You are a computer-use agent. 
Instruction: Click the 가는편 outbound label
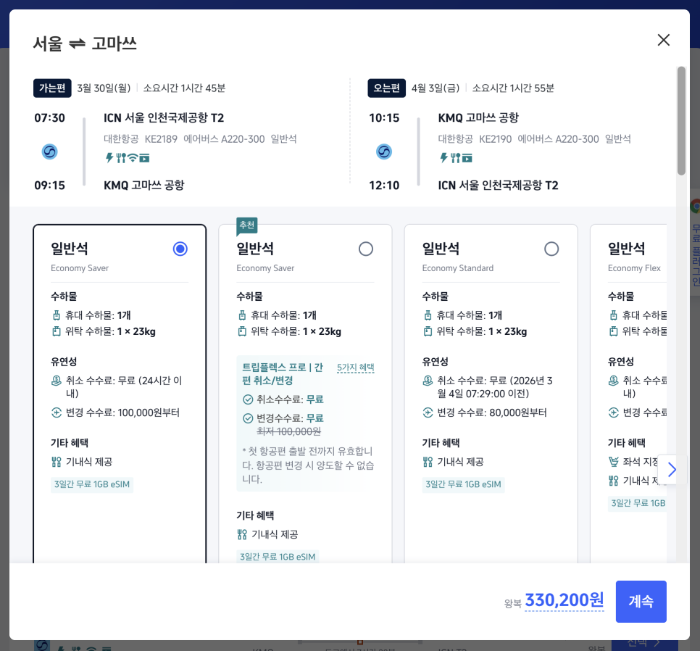point(52,88)
